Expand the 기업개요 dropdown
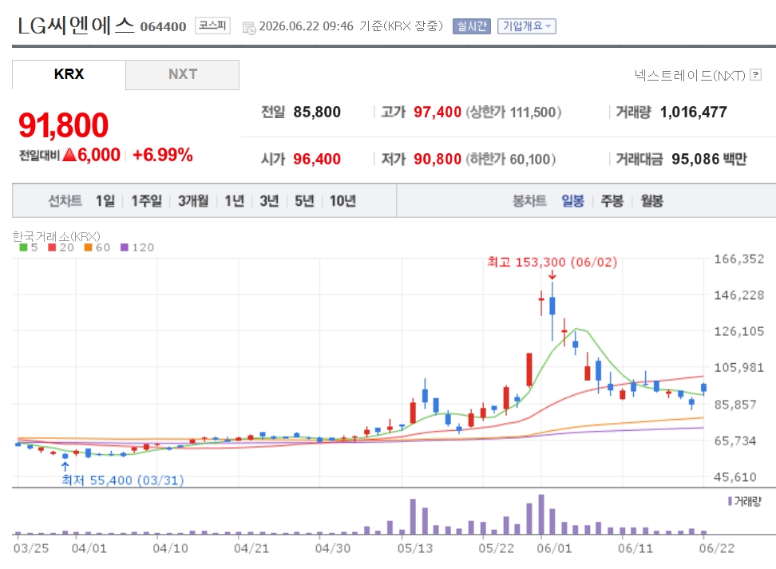 (527, 26)
